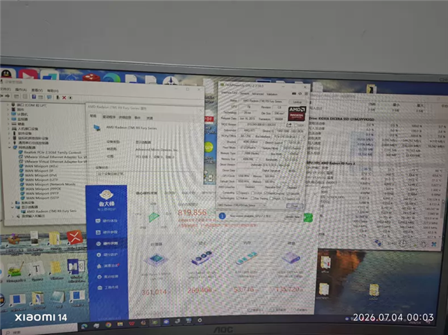This screenshot has height=335, width=448.
Task: Click the File Explorer icon on the taskbar
Action: [x=120, y=324]
